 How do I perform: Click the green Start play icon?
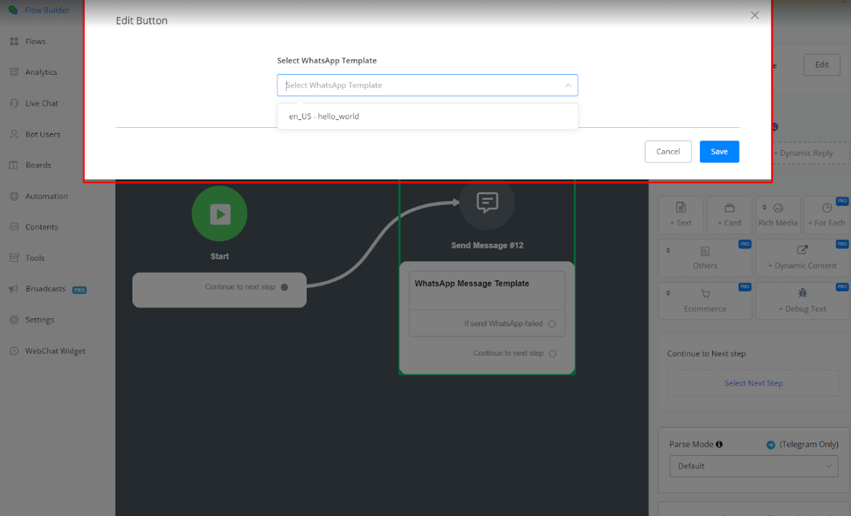(x=219, y=213)
